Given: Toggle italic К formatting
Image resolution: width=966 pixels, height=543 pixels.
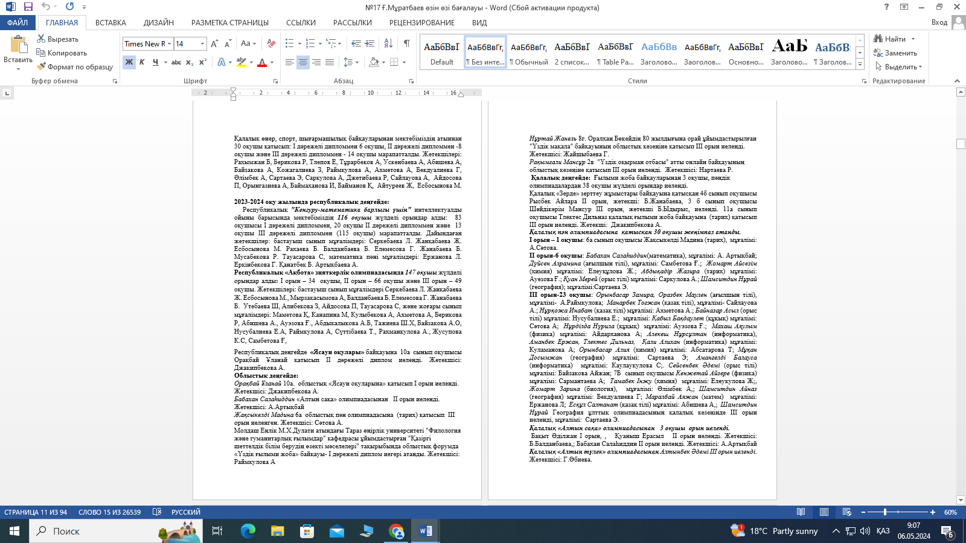Looking at the screenshot, I should click(x=142, y=62).
